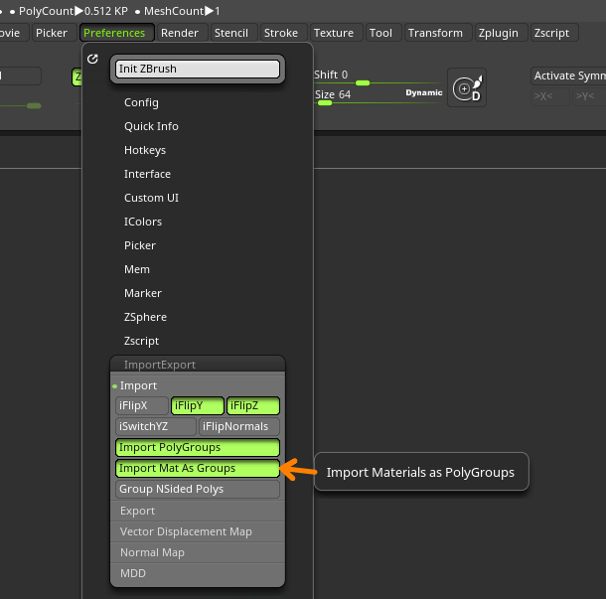Click the Init ZBrush button

pos(198,69)
